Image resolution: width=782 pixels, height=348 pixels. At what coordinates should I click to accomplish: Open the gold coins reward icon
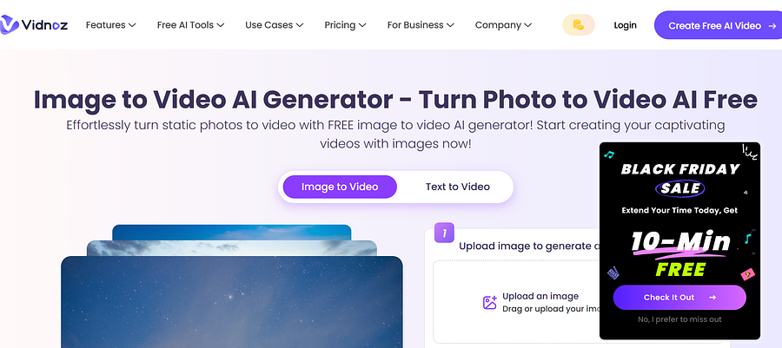click(578, 25)
